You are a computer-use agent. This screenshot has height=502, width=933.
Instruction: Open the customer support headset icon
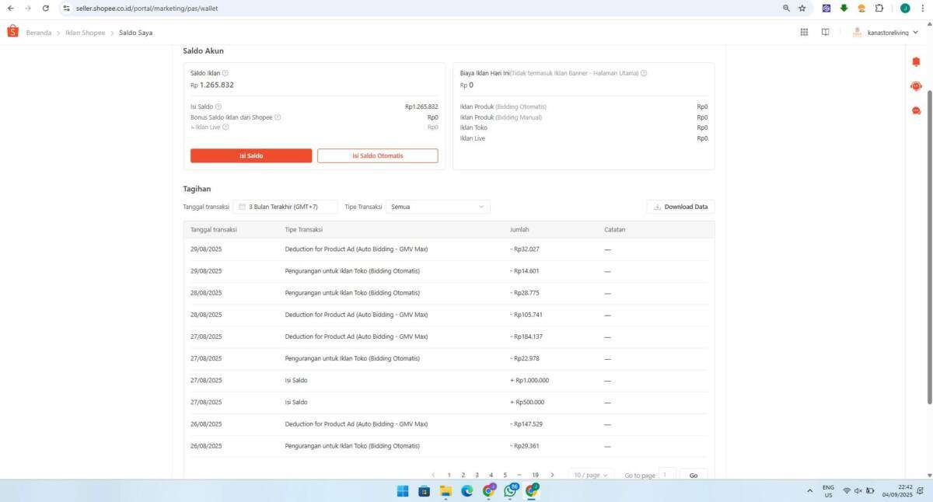pyautogui.click(x=916, y=86)
